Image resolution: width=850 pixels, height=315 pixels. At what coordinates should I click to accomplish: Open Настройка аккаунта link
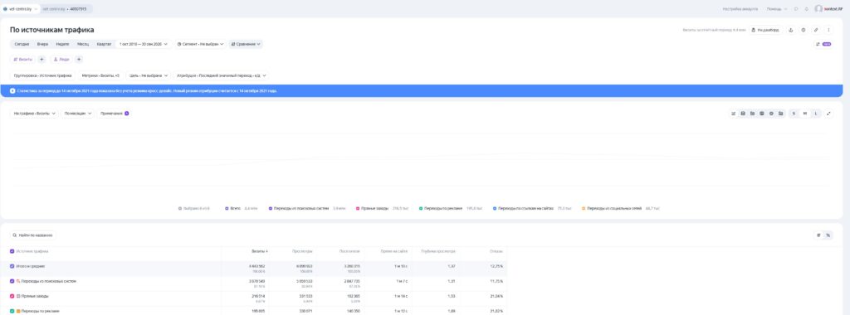point(740,8)
